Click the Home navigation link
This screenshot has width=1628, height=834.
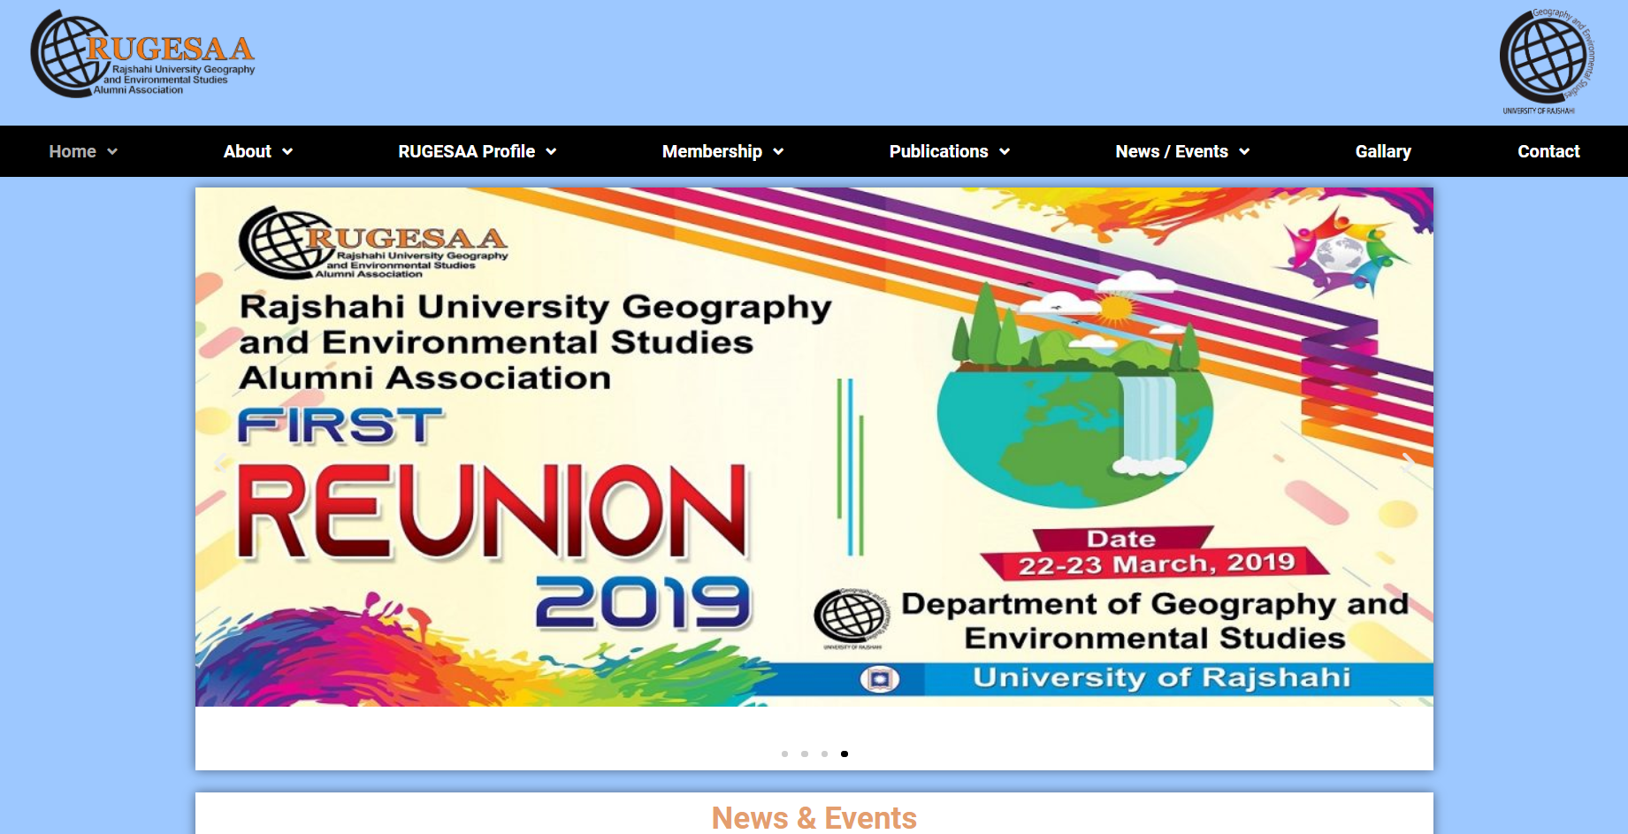73,151
